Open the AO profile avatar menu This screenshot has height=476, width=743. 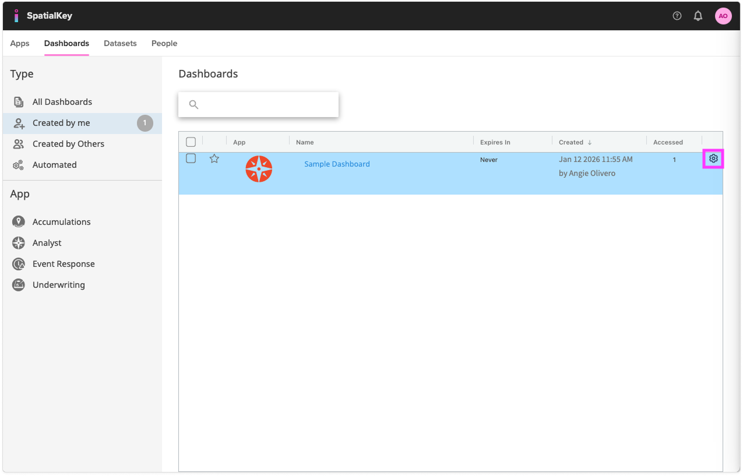click(723, 16)
